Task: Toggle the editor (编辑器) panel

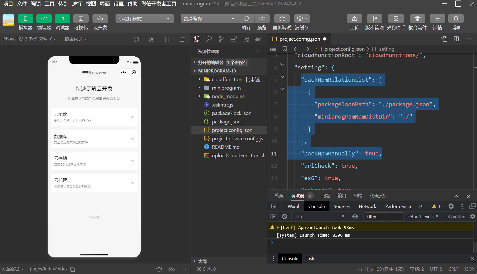Action: coord(44,19)
